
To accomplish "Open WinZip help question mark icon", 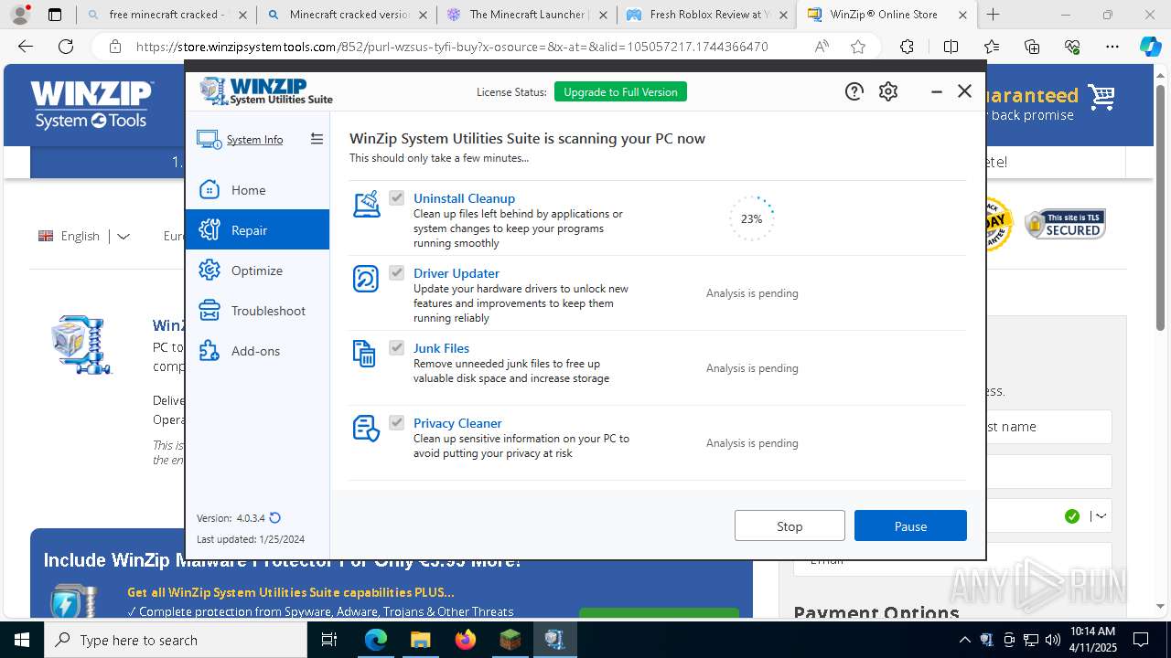I will point(854,91).
